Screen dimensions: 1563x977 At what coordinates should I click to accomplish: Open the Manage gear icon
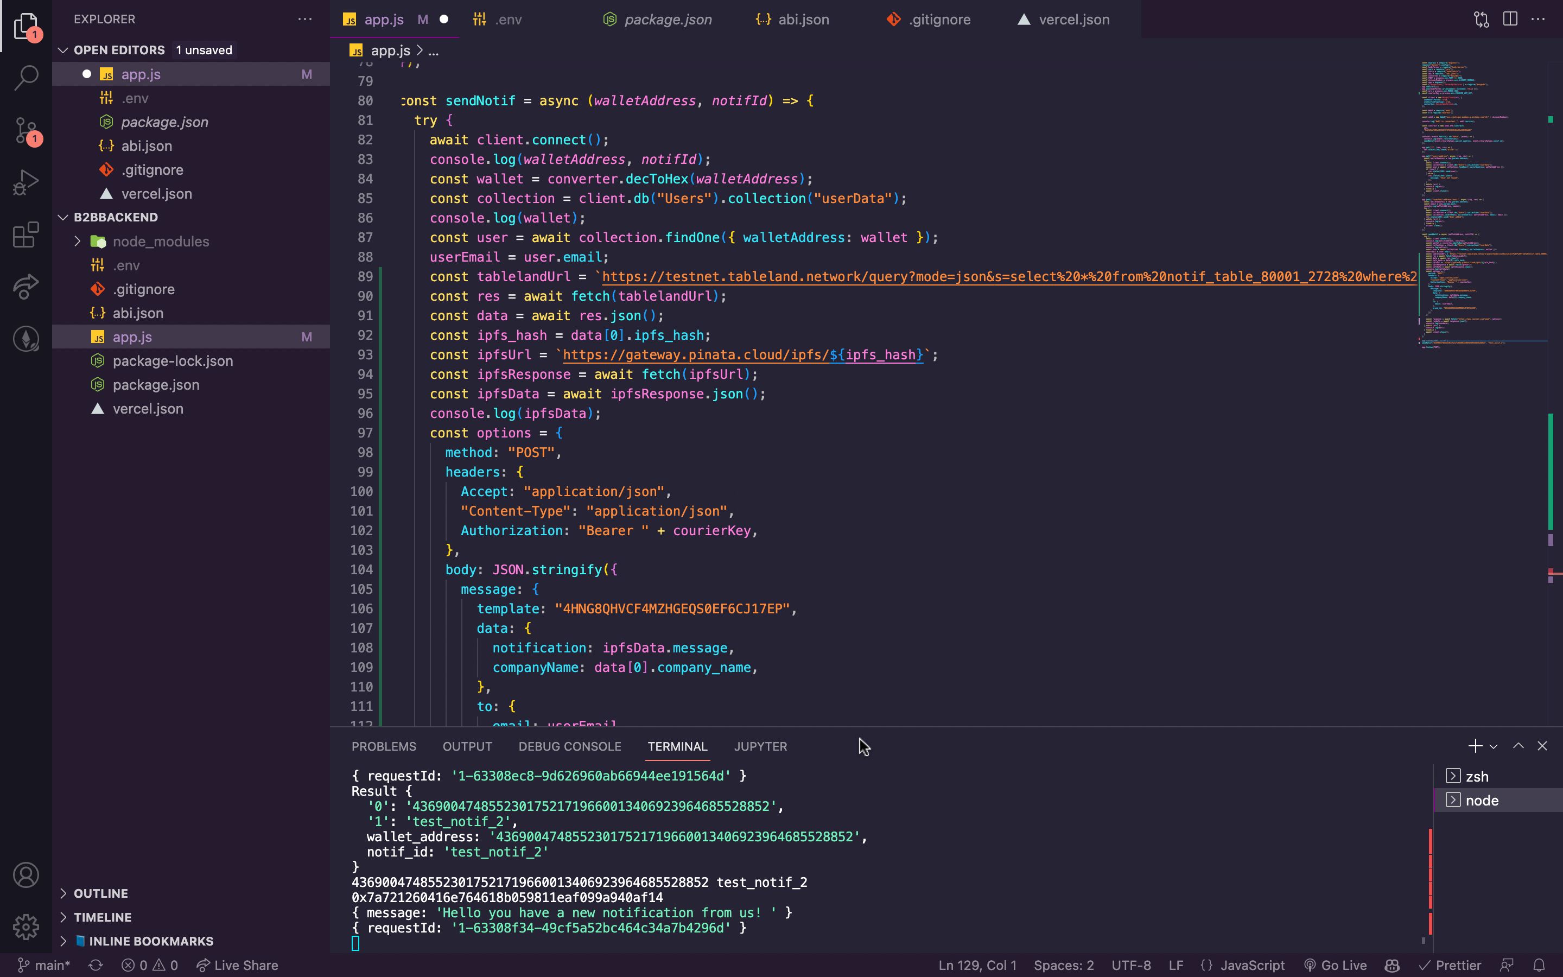pos(26,927)
